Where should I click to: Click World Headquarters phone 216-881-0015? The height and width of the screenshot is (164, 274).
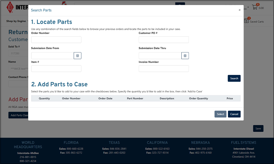click(x=28, y=157)
